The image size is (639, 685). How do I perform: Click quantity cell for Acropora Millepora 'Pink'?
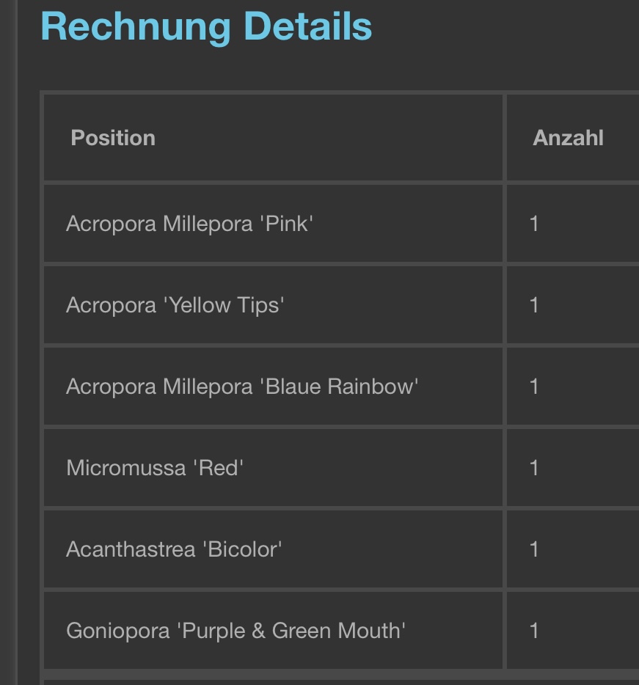[x=534, y=224]
